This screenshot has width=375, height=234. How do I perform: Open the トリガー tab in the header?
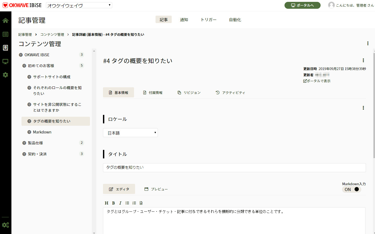[x=209, y=19]
